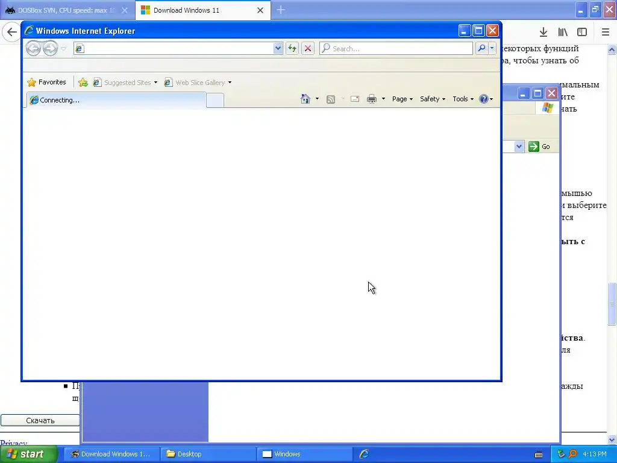
Task: Open the Safety menu
Action: 433,99
